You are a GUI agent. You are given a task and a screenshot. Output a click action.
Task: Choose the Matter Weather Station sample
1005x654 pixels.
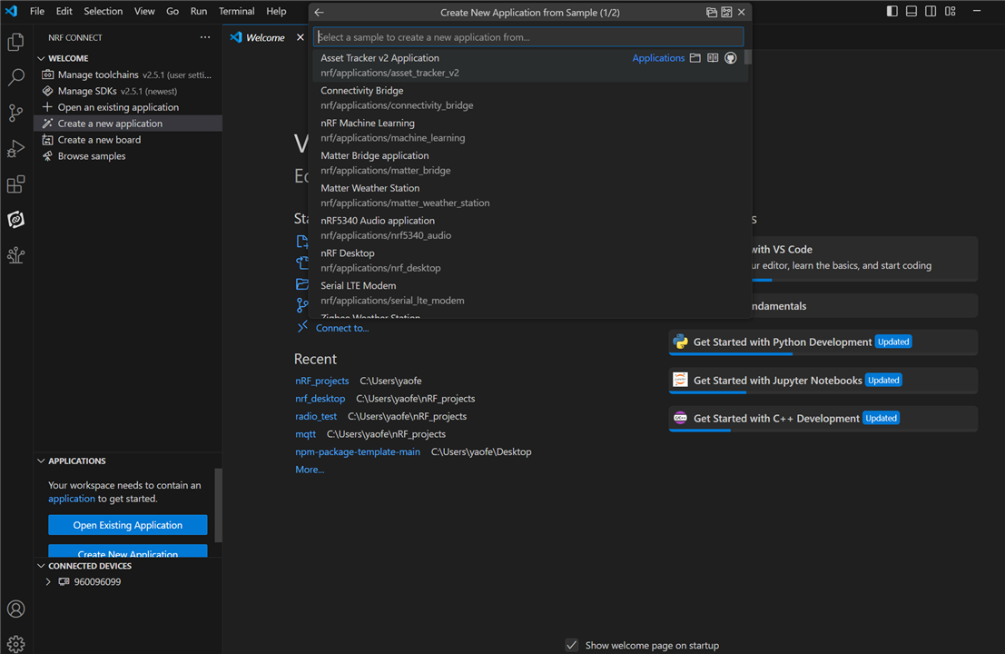tap(530, 195)
